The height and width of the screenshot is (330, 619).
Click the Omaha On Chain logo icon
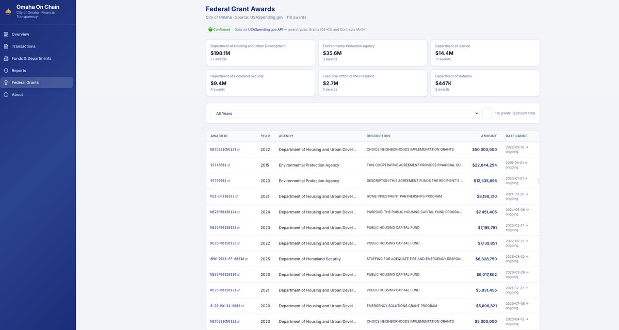8,11
